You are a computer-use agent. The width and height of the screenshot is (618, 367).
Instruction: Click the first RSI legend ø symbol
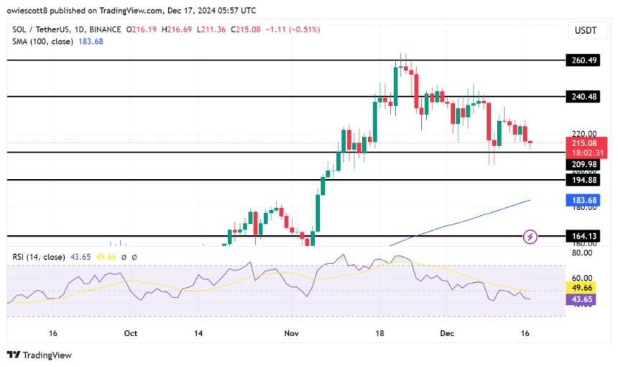point(124,258)
